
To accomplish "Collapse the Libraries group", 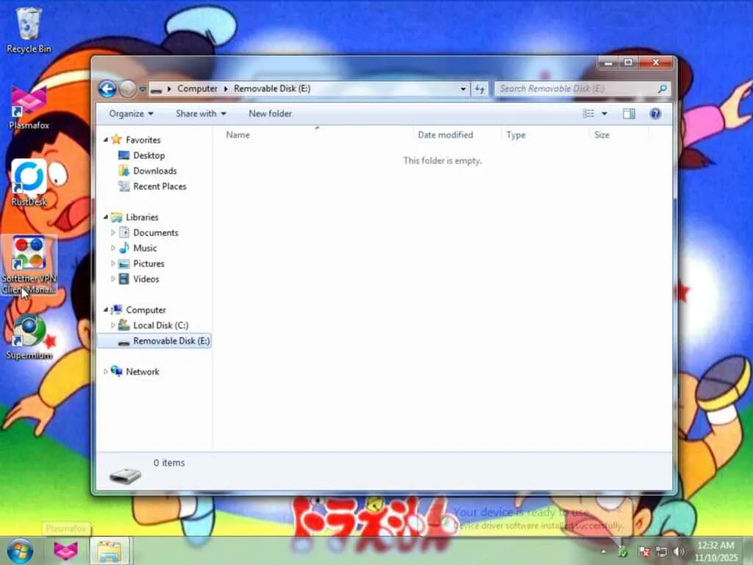I will click(106, 217).
